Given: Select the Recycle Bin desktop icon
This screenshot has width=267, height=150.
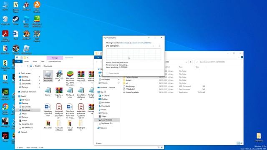Looking at the screenshot, I should tap(5, 20).
